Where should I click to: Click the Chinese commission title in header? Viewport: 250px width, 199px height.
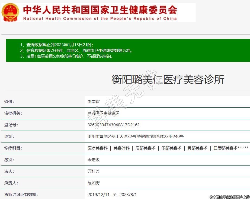tap(100, 9)
